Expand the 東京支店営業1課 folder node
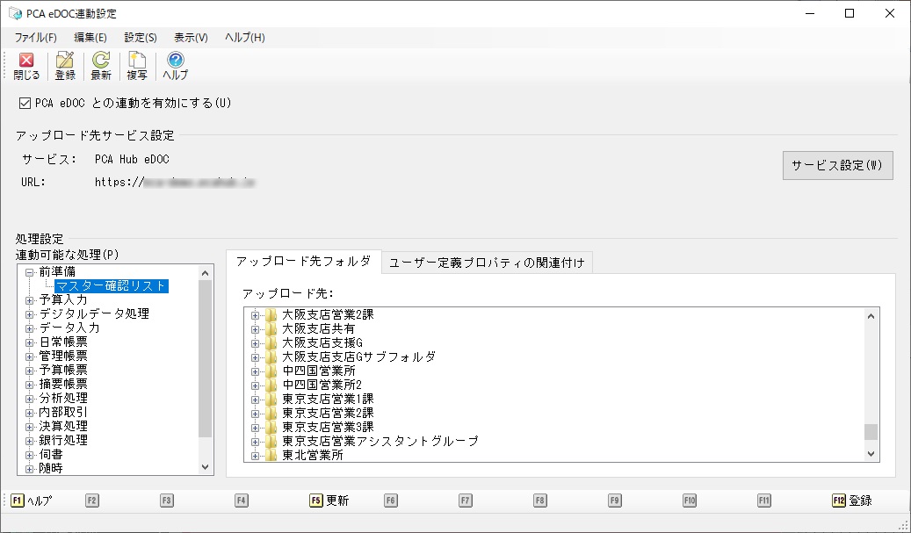Image resolution: width=911 pixels, height=533 pixels. pos(255,400)
